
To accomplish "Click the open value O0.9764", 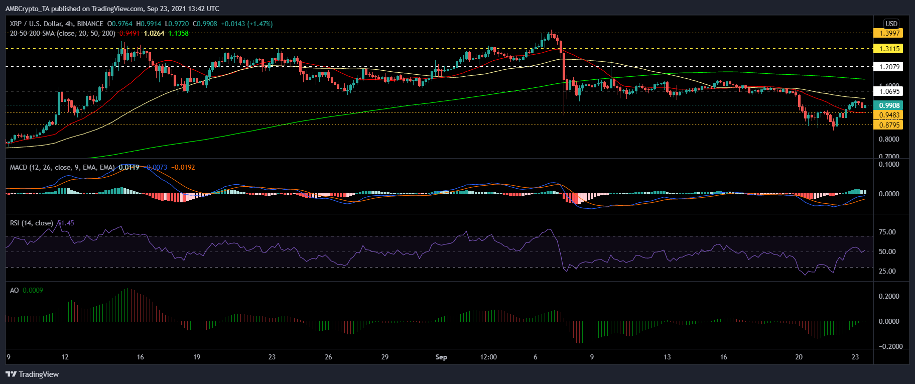I will [x=120, y=24].
